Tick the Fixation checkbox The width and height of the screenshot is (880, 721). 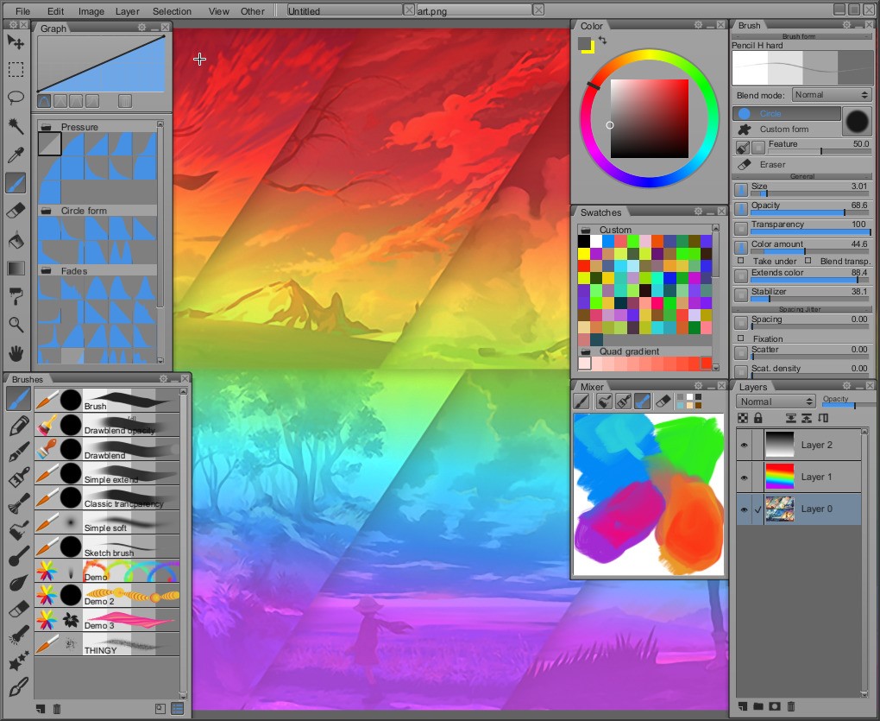[x=740, y=338]
